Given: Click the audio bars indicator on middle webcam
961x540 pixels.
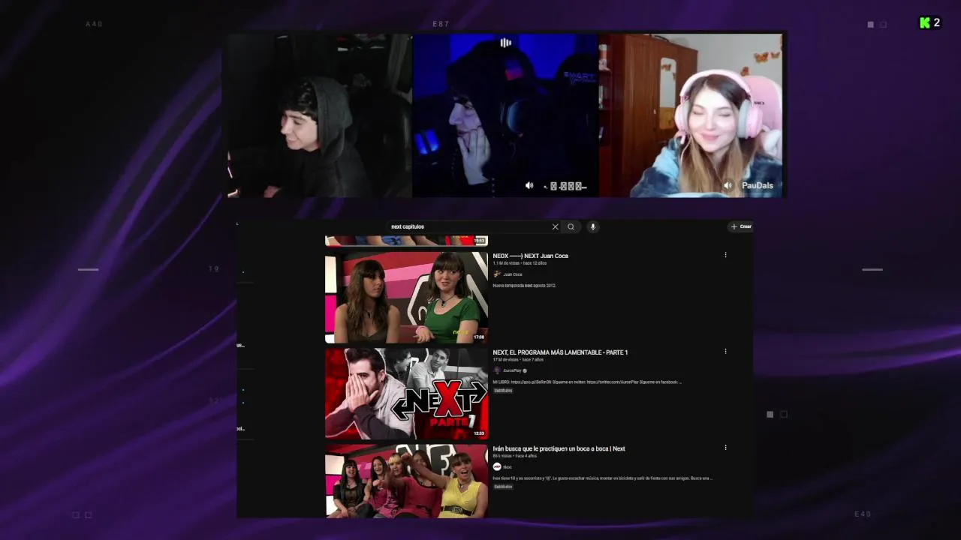Looking at the screenshot, I should 505,43.
